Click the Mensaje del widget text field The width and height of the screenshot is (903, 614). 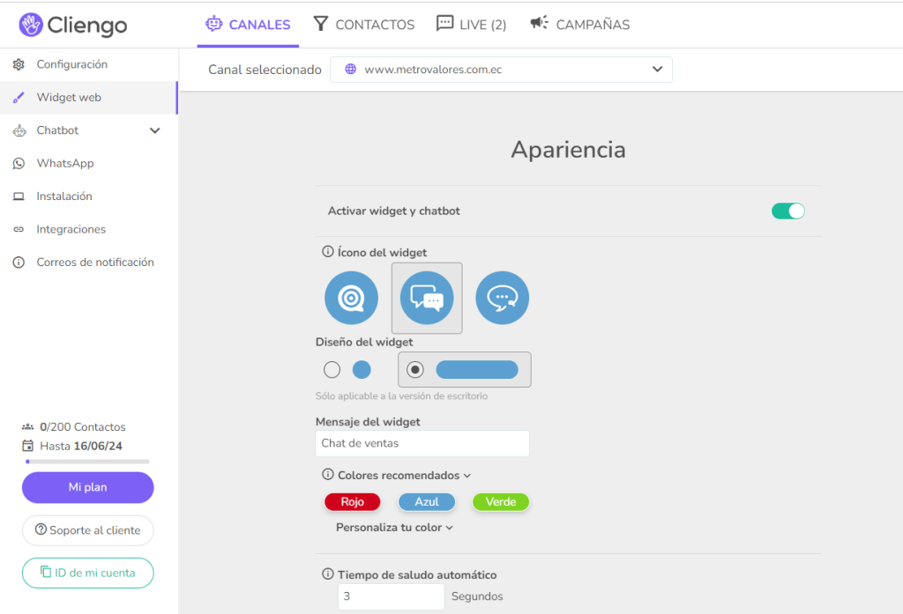pyautogui.click(x=422, y=444)
